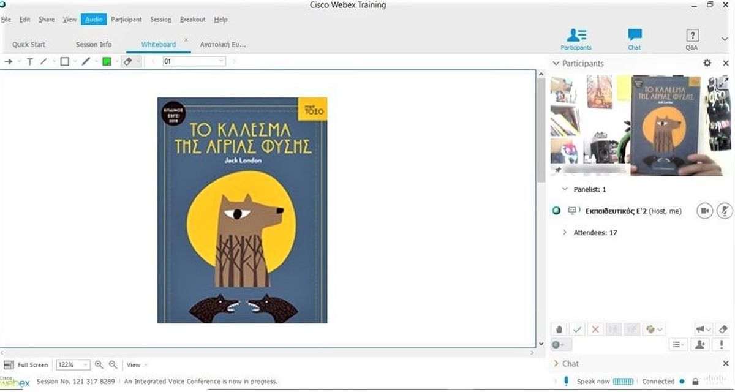
Task: Open the 122% zoom level dropdown
Action: (73, 365)
